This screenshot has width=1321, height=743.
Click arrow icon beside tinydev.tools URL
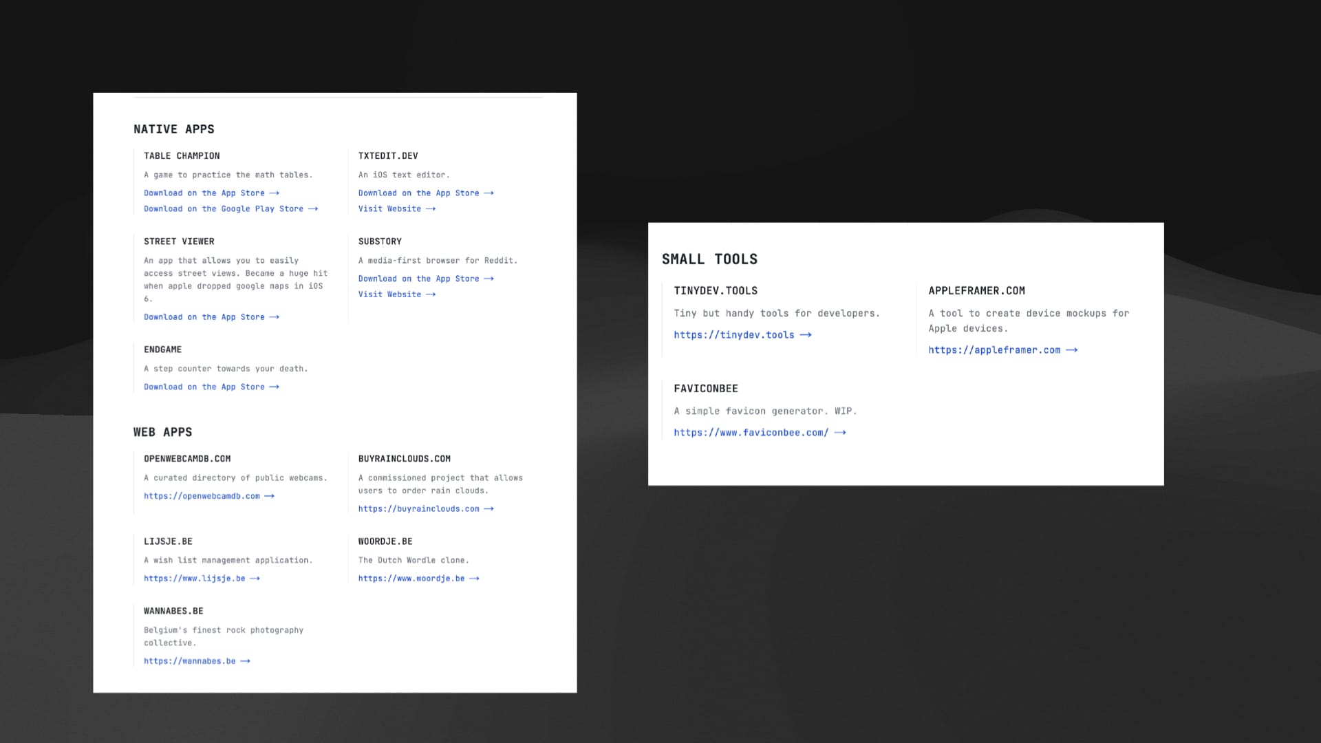tap(806, 335)
